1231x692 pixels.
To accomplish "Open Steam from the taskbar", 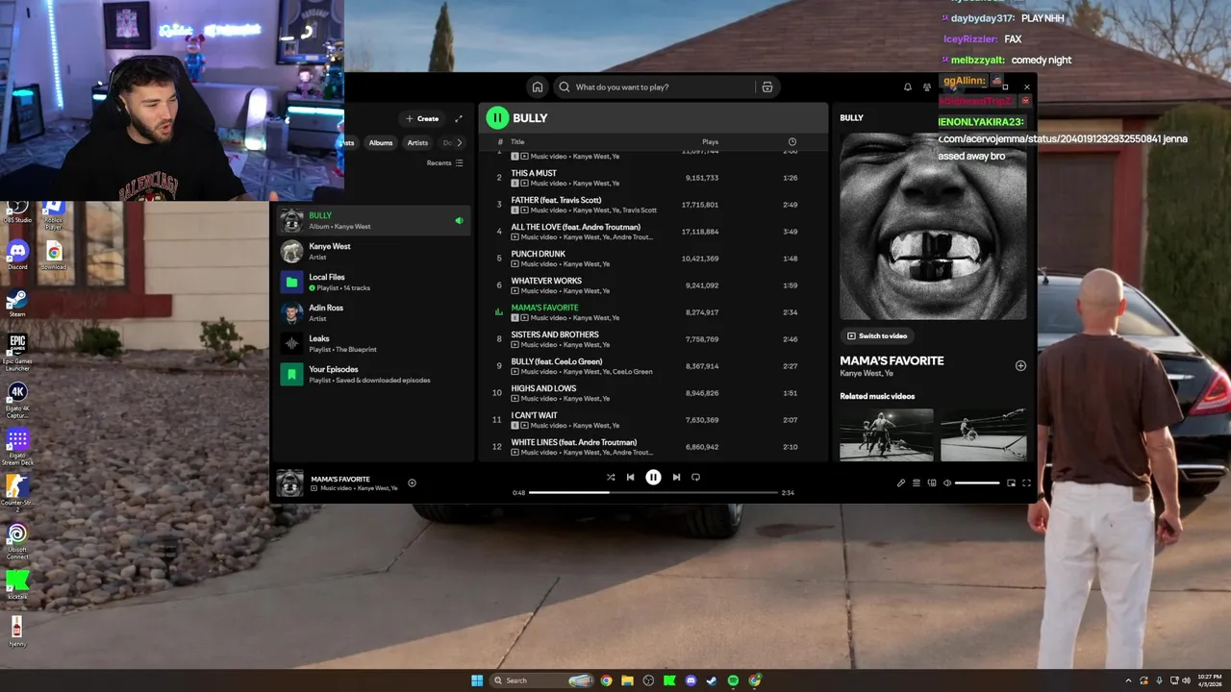I will click(712, 680).
